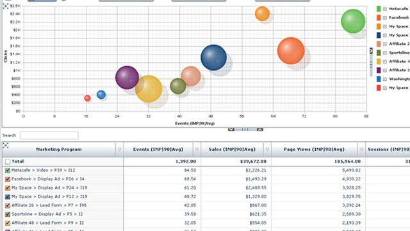
Task: Click the small icon beside Facebook legend entry
Action: pyautogui.click(x=385, y=18)
